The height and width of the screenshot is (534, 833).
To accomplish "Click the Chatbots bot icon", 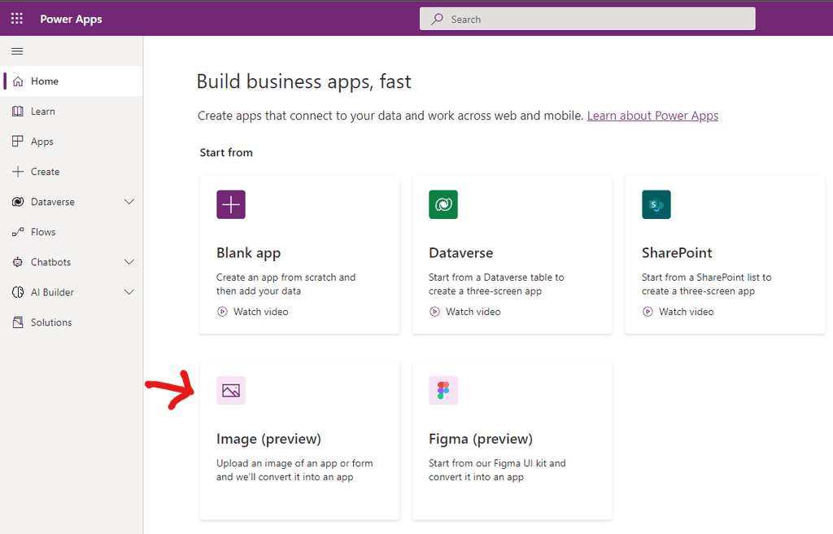I will [x=18, y=262].
